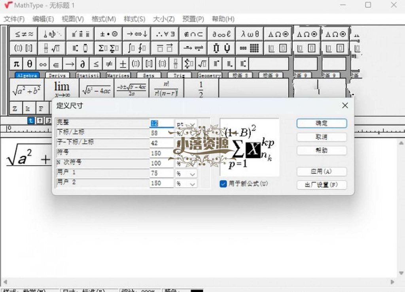The height and width of the screenshot is (292, 405).
Task: Open the % unit dropdown for 用户 2
Action: click(x=186, y=184)
